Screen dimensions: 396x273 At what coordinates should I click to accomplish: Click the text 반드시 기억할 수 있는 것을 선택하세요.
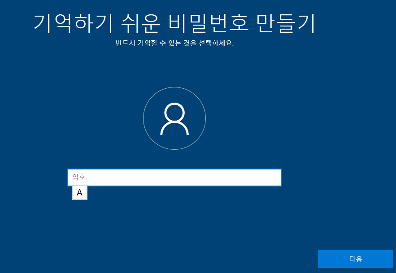coord(174,43)
